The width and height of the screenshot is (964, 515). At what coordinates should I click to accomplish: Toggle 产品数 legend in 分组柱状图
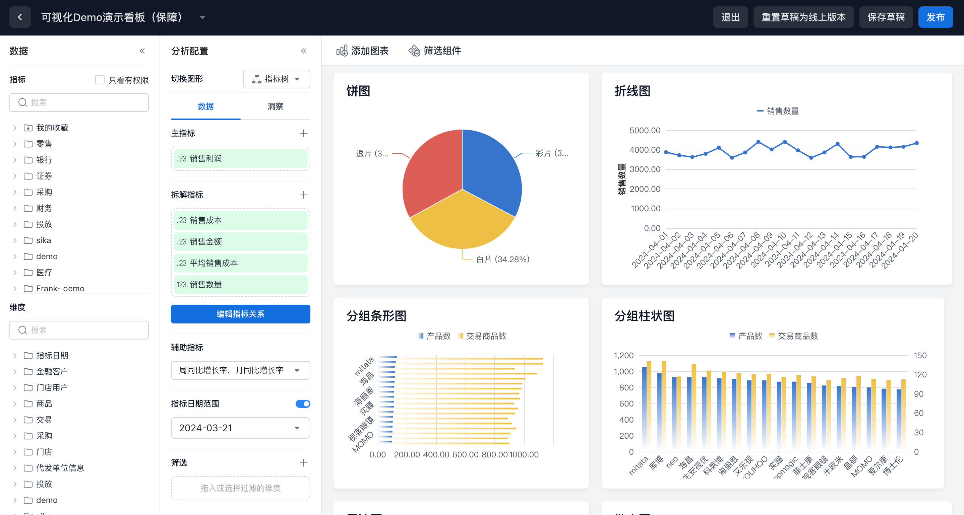pos(746,336)
